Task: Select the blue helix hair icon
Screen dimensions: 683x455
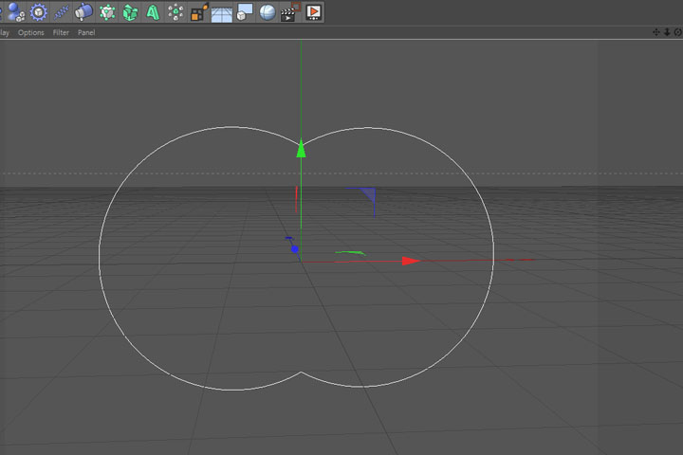Action: coord(62,12)
